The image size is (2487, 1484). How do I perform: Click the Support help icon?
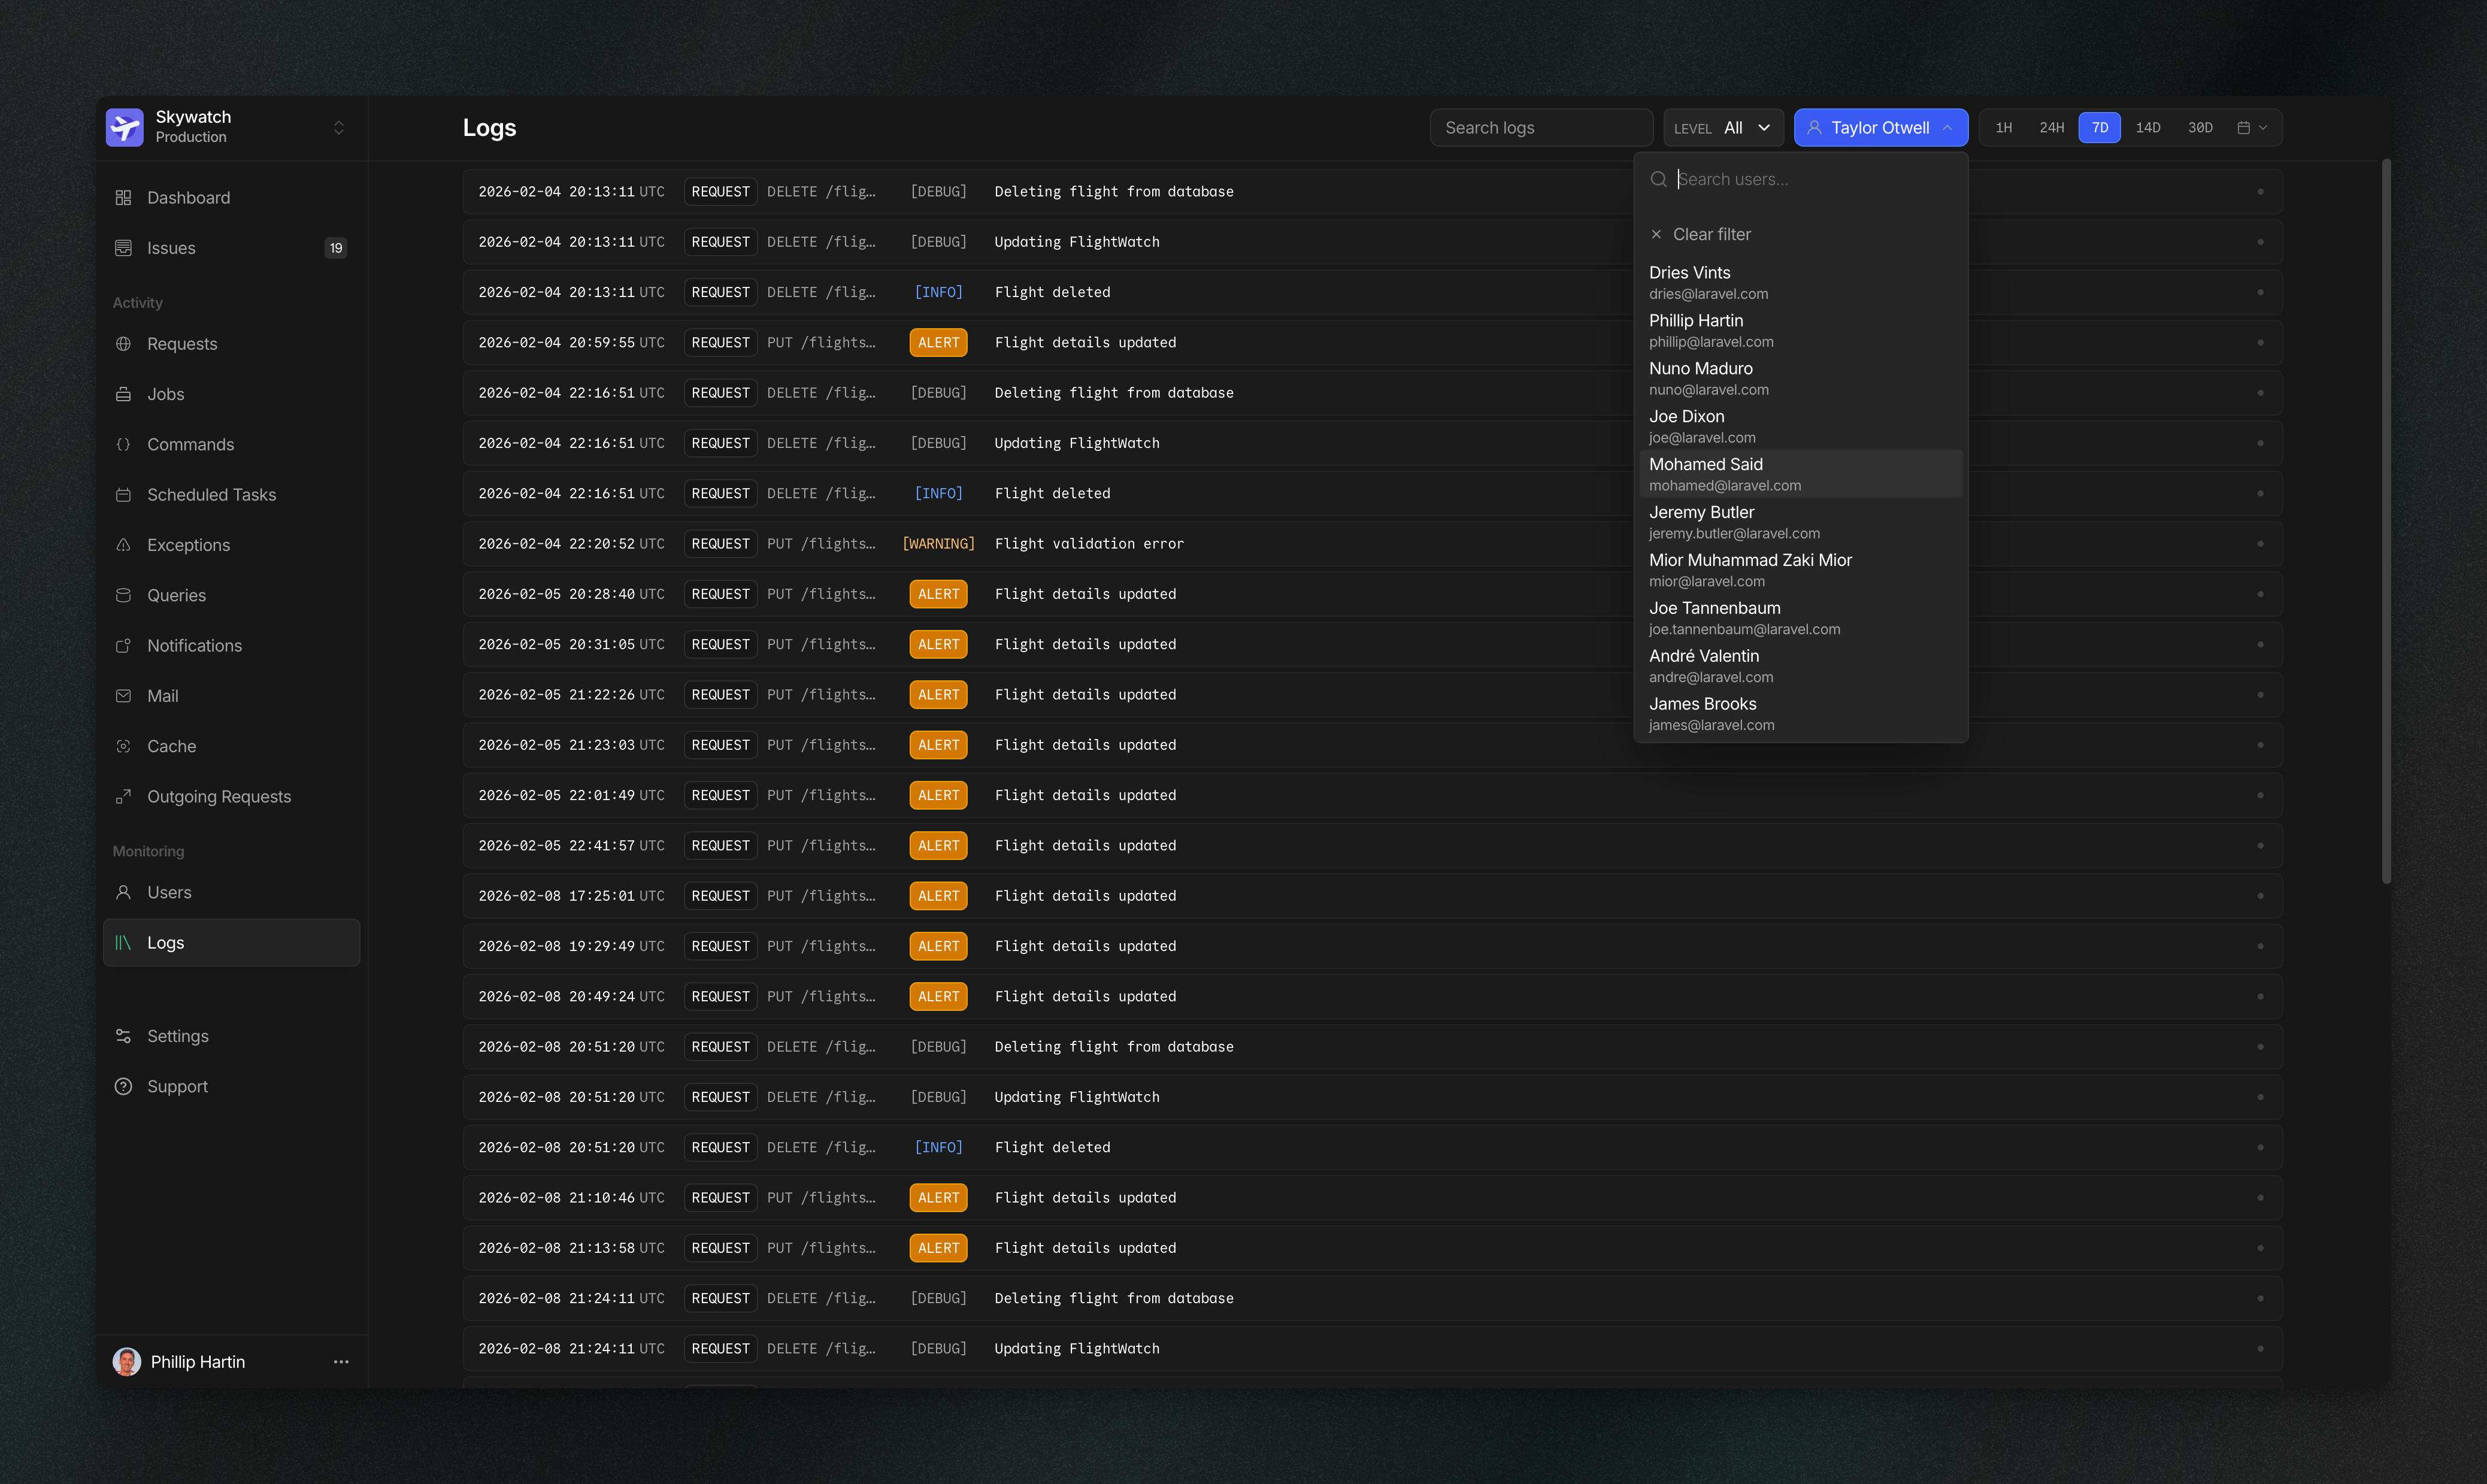click(x=123, y=1087)
